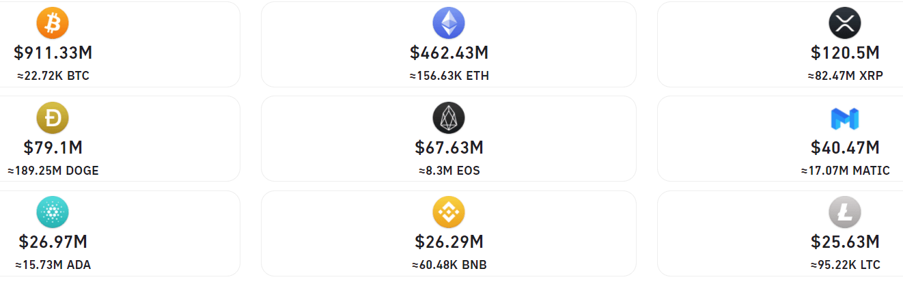Open the $67.63M EOS value

tap(449, 147)
